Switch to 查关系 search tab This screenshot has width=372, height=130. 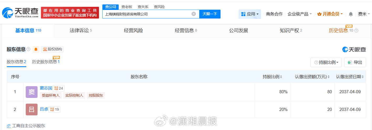[143, 7]
